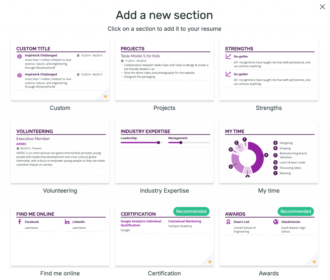The height and width of the screenshot is (280, 330).
Task: Click the crown icon on Certification card
Action: coord(210,262)
